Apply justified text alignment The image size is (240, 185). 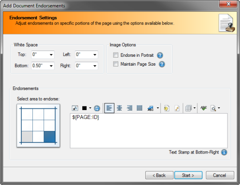coord(140,108)
